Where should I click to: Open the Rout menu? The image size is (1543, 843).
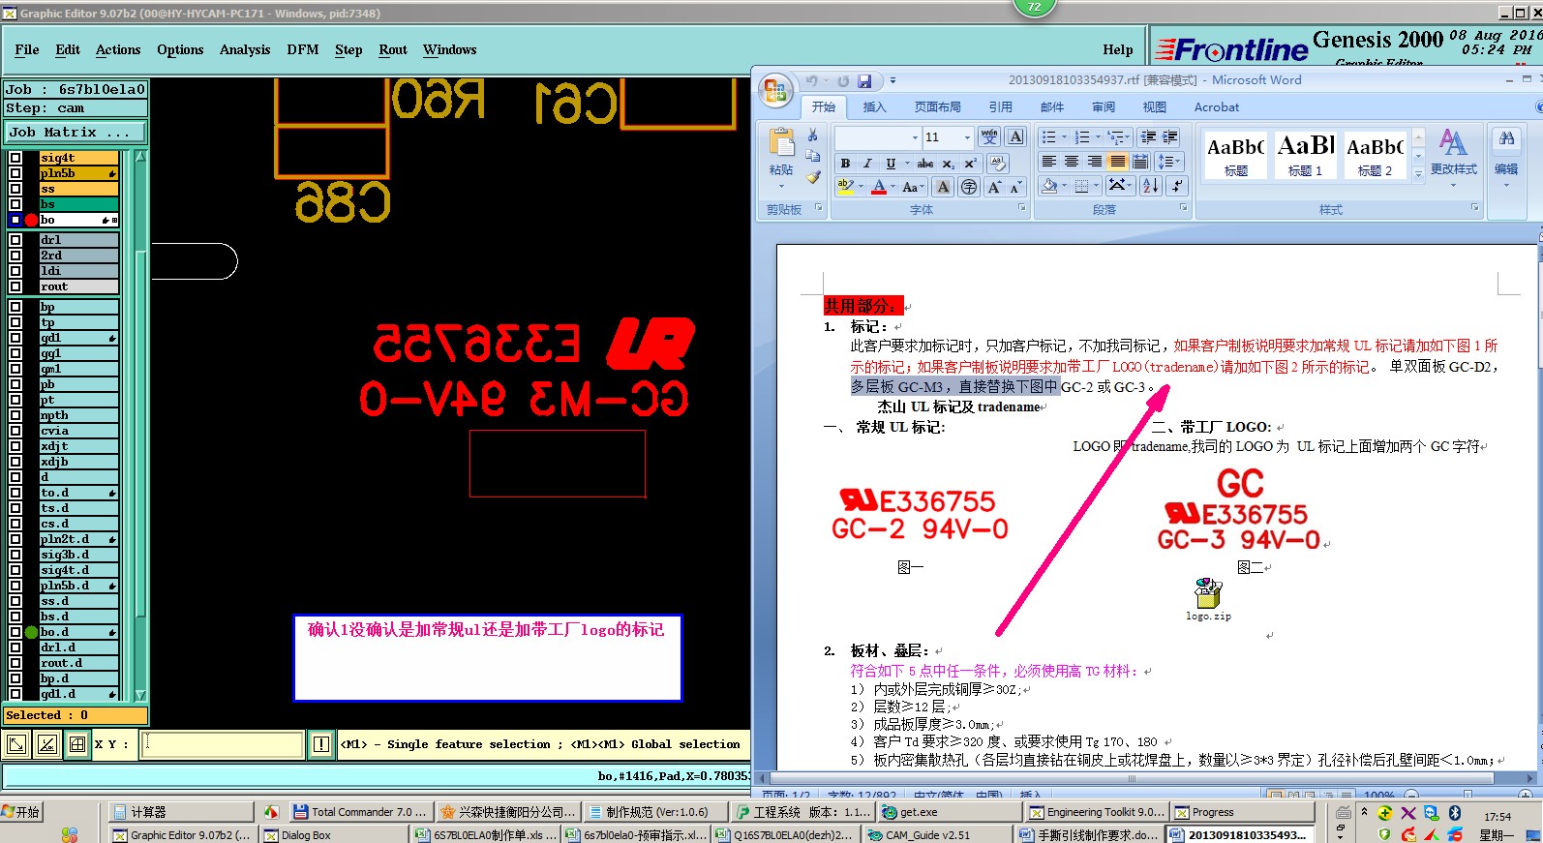tap(393, 49)
